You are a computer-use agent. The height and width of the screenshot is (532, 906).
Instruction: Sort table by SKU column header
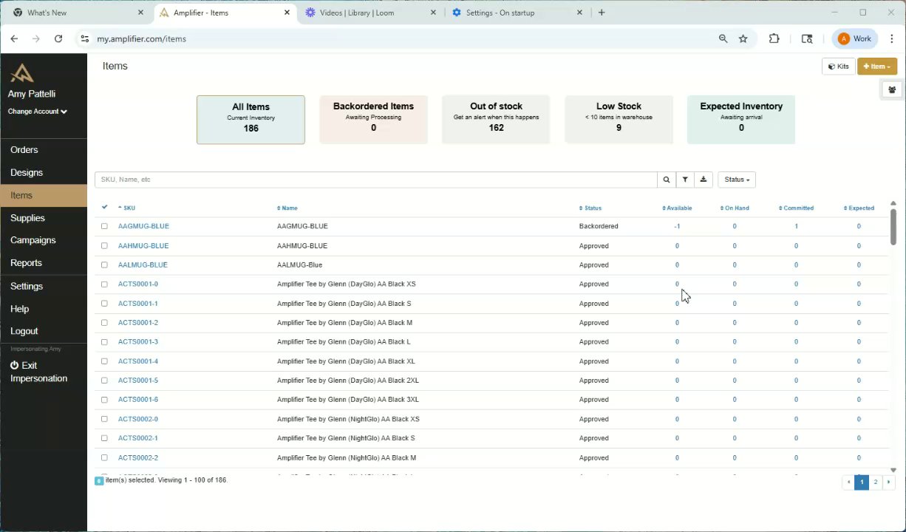tap(126, 208)
